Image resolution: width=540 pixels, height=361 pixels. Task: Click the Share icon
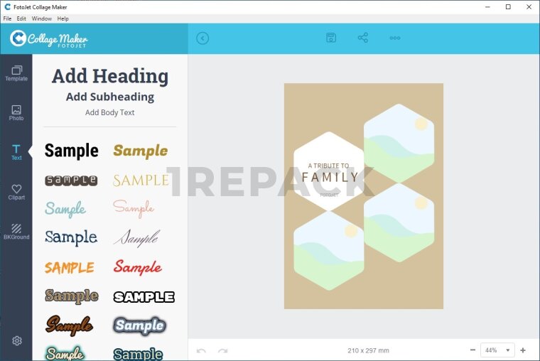363,38
